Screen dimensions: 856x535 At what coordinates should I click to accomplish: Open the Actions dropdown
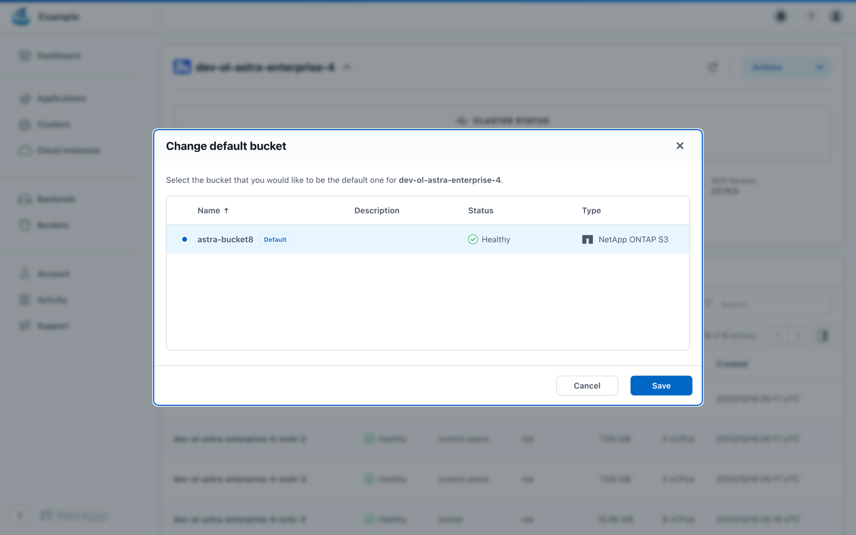(x=786, y=67)
